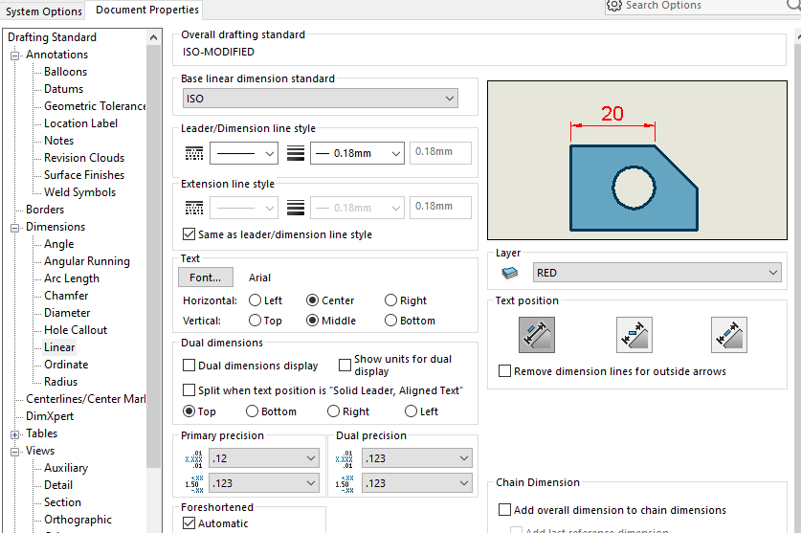
Task: Check Add overall dimension to chain dimensions
Action: pos(504,509)
